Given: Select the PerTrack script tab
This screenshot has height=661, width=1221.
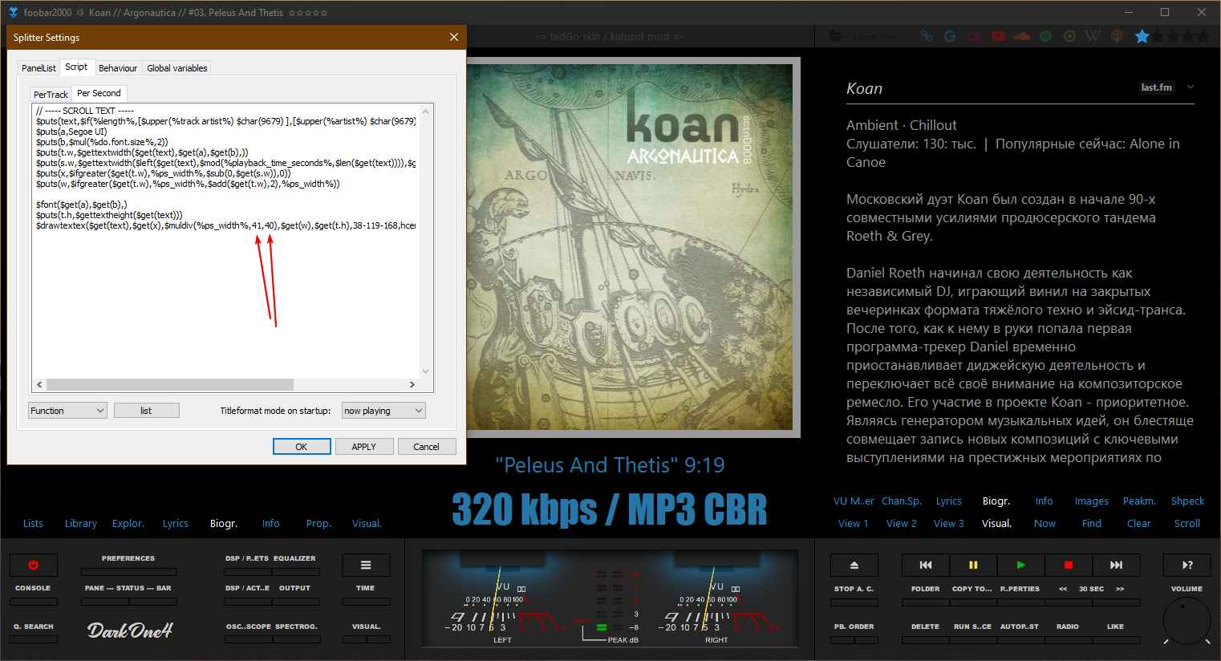Looking at the screenshot, I should [51, 95].
